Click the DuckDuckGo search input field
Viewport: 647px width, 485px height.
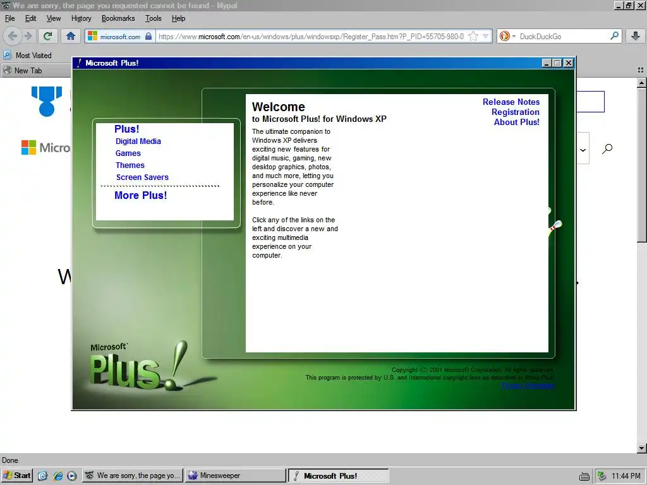[x=563, y=36]
